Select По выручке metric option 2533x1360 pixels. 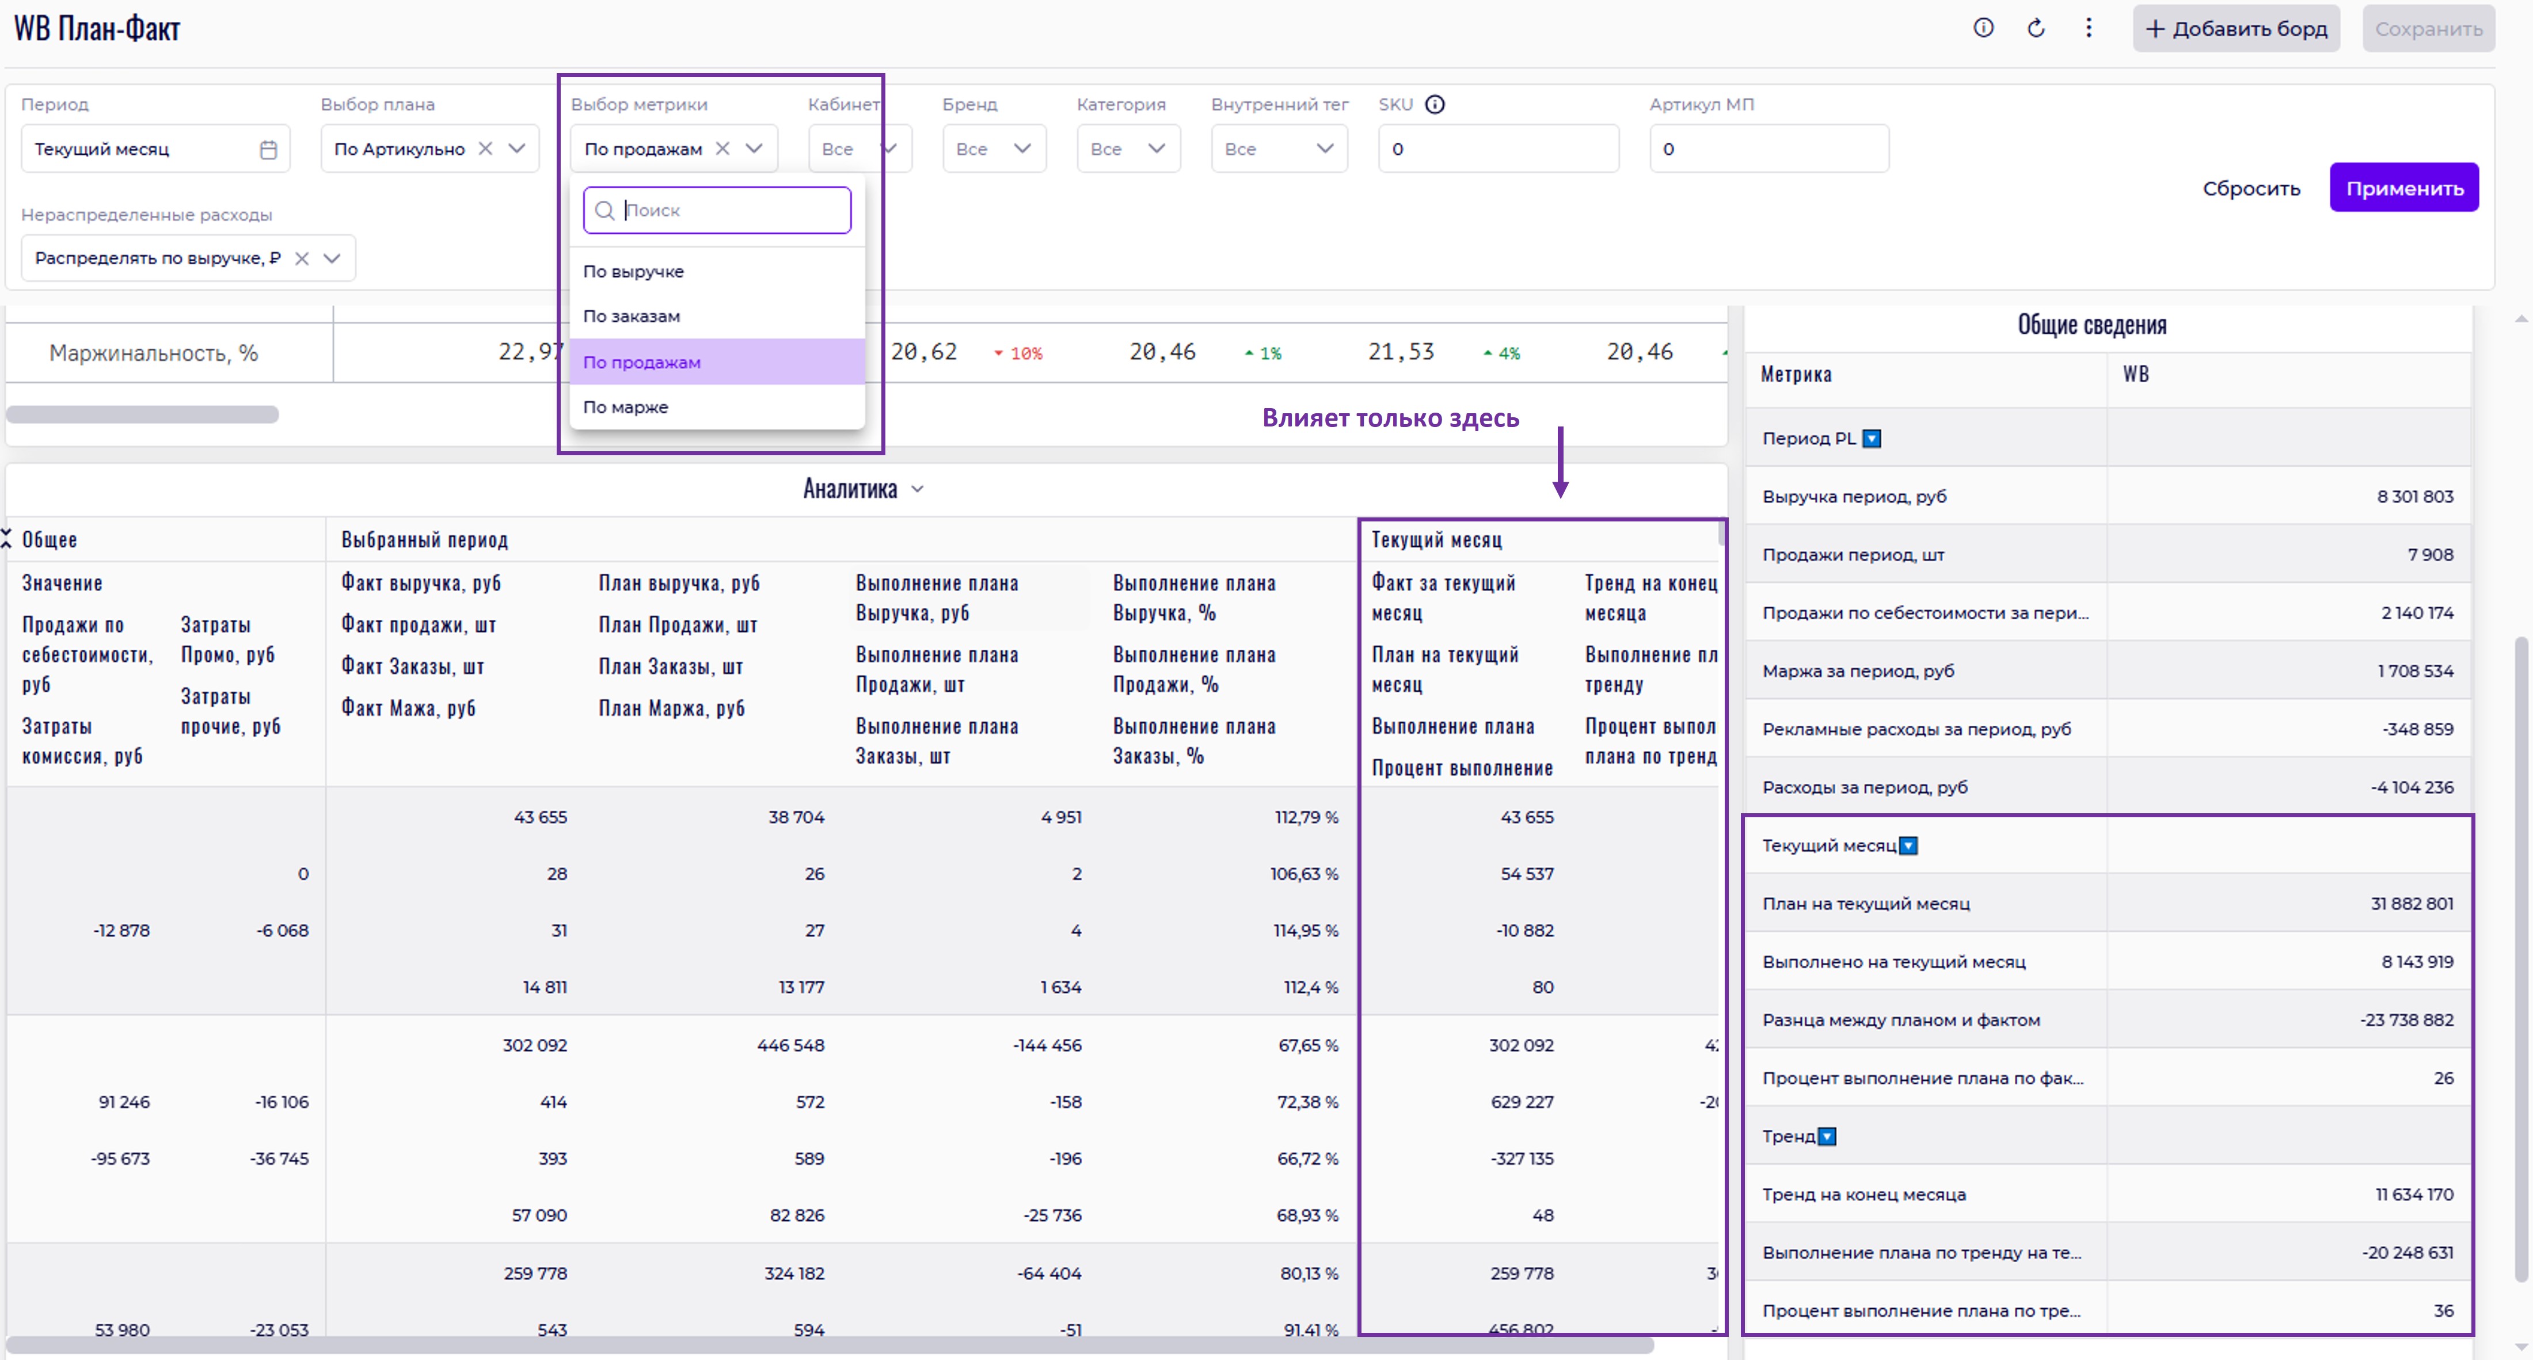coord(633,272)
